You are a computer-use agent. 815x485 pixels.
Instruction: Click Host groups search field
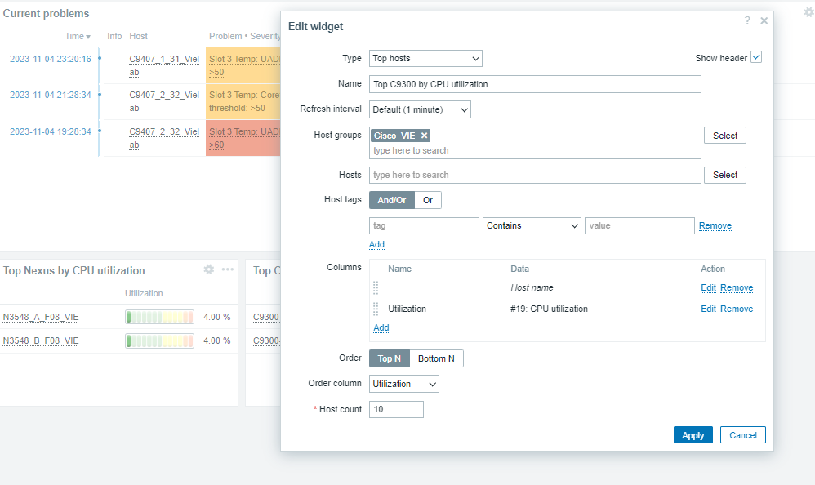535,151
